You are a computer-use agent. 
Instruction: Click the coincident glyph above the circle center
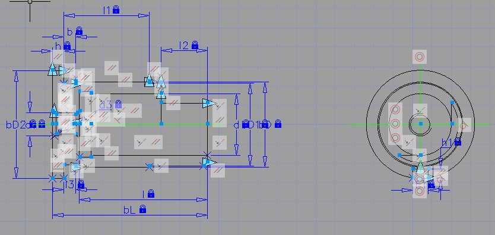pyautogui.click(x=420, y=111)
